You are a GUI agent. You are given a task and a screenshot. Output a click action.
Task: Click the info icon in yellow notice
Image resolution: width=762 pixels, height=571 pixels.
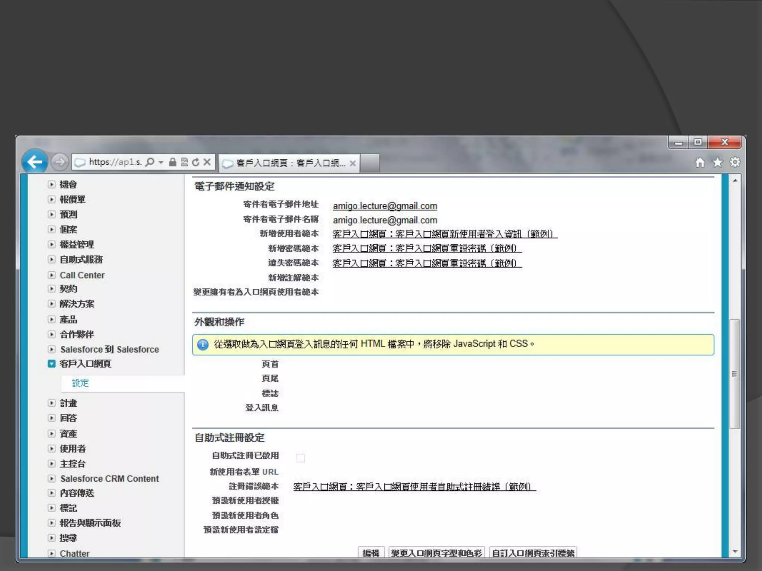click(203, 345)
